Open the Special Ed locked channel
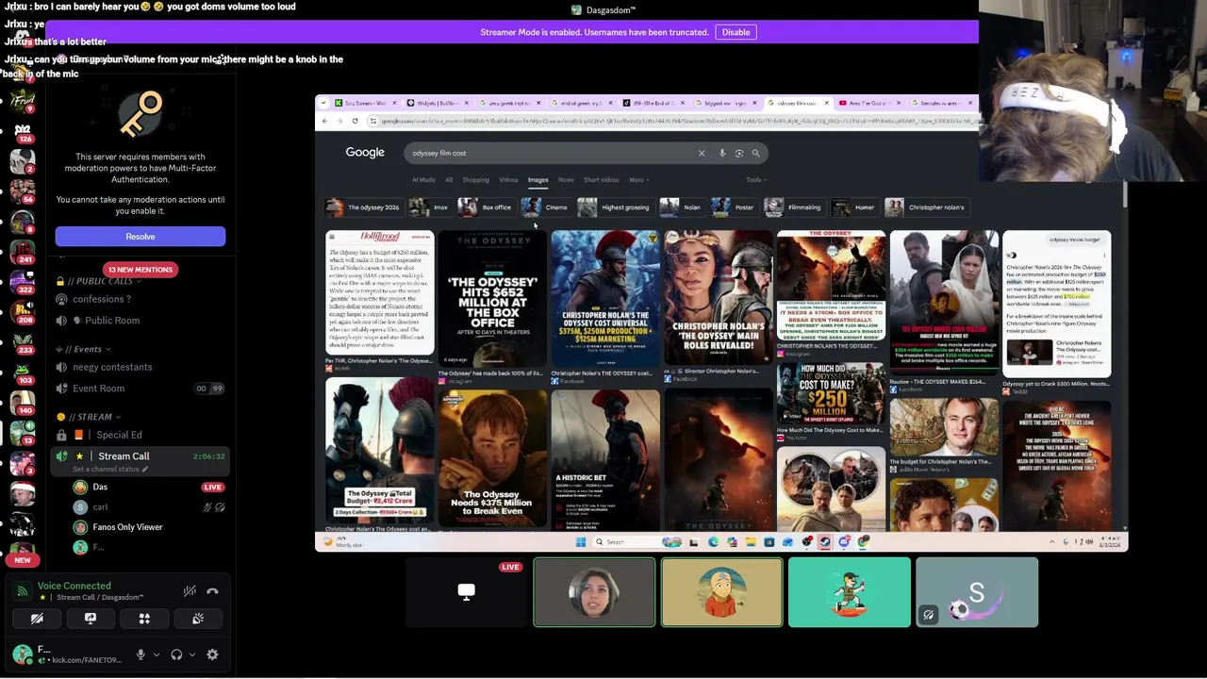1207x679 pixels. (x=119, y=435)
